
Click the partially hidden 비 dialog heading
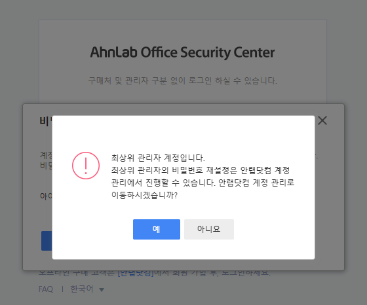pyautogui.click(x=46, y=121)
